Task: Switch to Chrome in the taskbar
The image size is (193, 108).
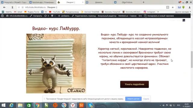Action: pos(37,105)
